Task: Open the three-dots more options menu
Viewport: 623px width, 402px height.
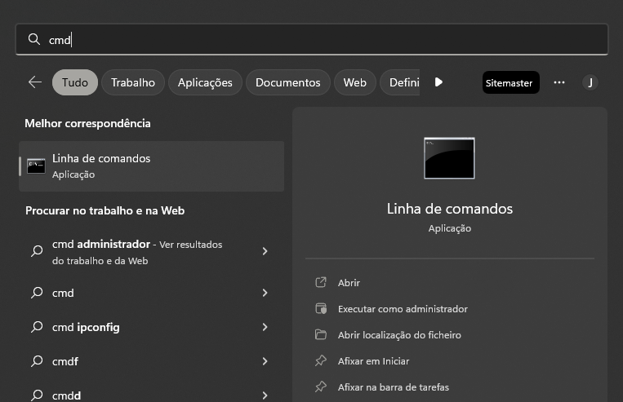Action: click(559, 82)
